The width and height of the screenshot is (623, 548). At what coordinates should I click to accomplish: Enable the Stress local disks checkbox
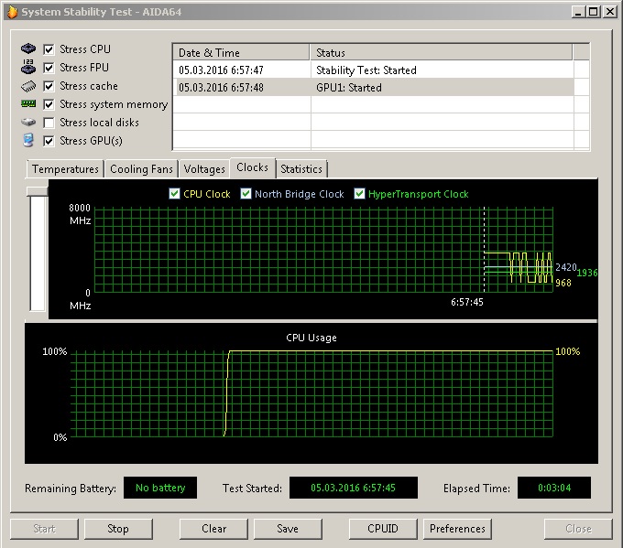pos(49,123)
